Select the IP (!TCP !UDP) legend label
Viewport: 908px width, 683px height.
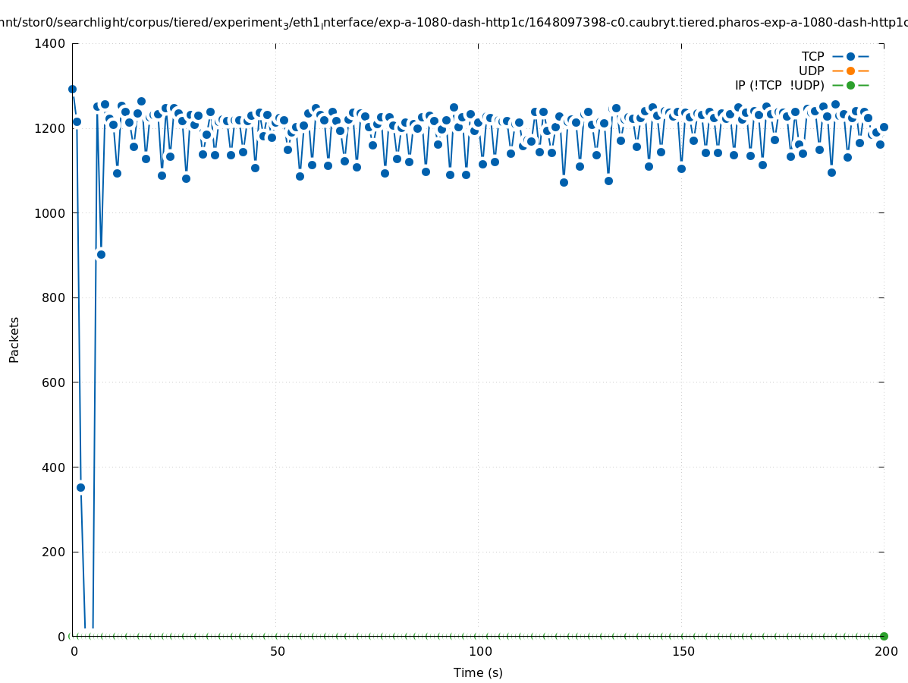(x=779, y=85)
